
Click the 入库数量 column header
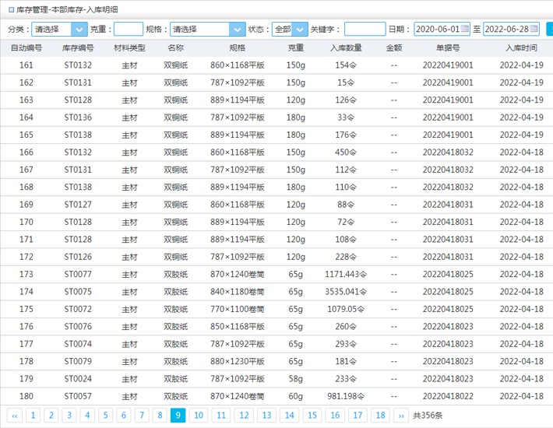pyautogui.click(x=346, y=47)
